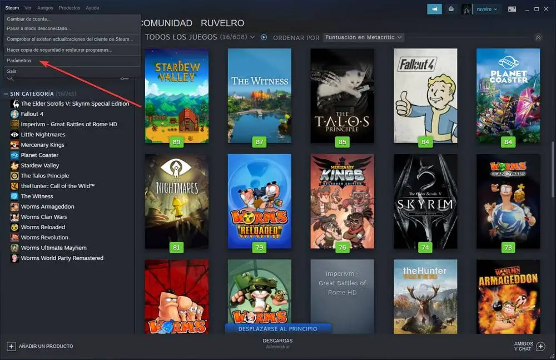Open the Skyrim cover art
The height and width of the screenshot is (360, 556).
click(425, 201)
